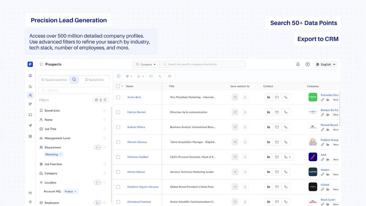
Task: Open the English language dropdown
Action: [x=326, y=64]
